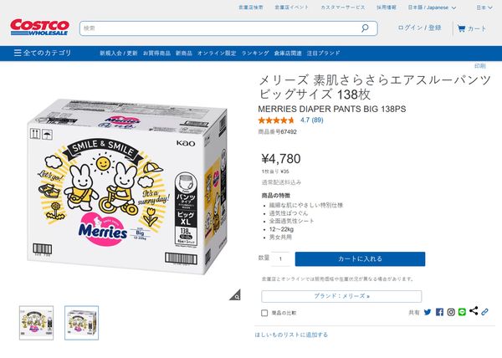502x358 pixels.
Task: Click ほしいものリストに追加する link
Action: coord(291,335)
